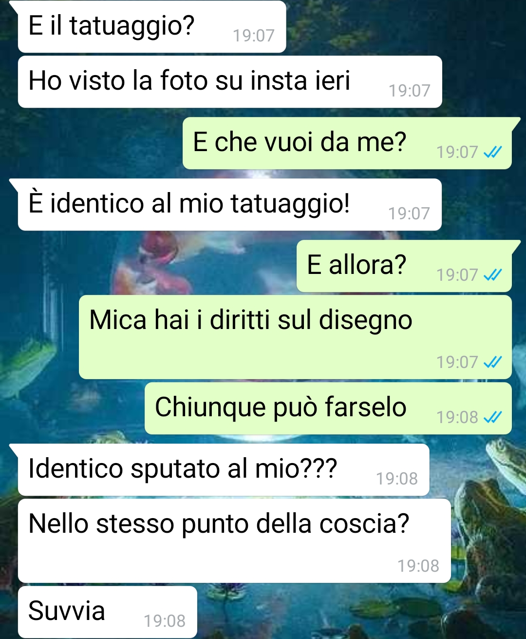Tap the read ticks on 'Chiunque può farselo'

coord(492,418)
